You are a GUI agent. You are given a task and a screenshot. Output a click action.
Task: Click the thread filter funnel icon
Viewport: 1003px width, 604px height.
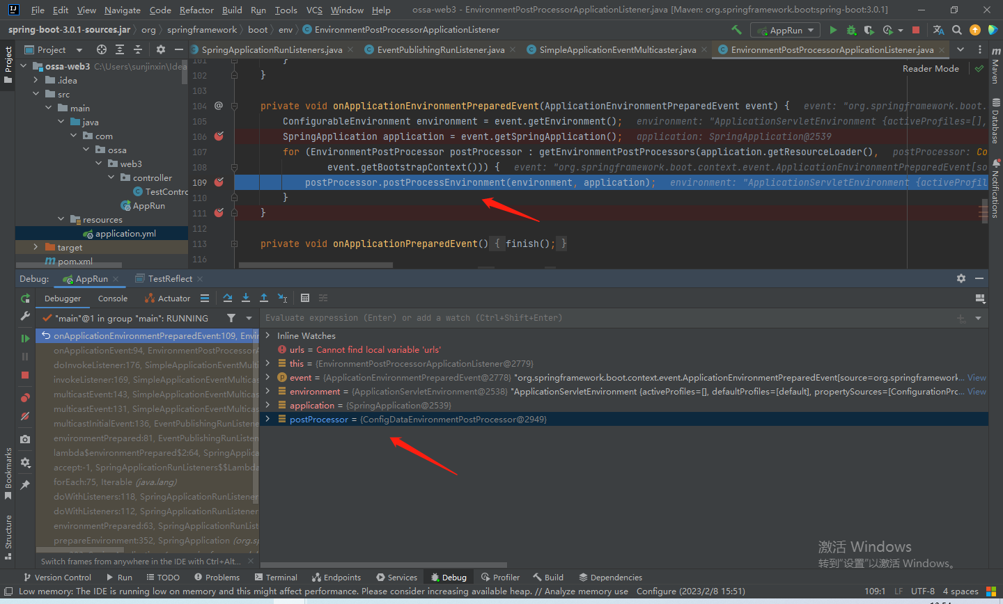coord(231,318)
